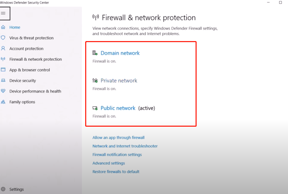The height and width of the screenshot is (194, 288).
Task: Click the Firewall antenna icon in sidebar
Action: pos(3,59)
